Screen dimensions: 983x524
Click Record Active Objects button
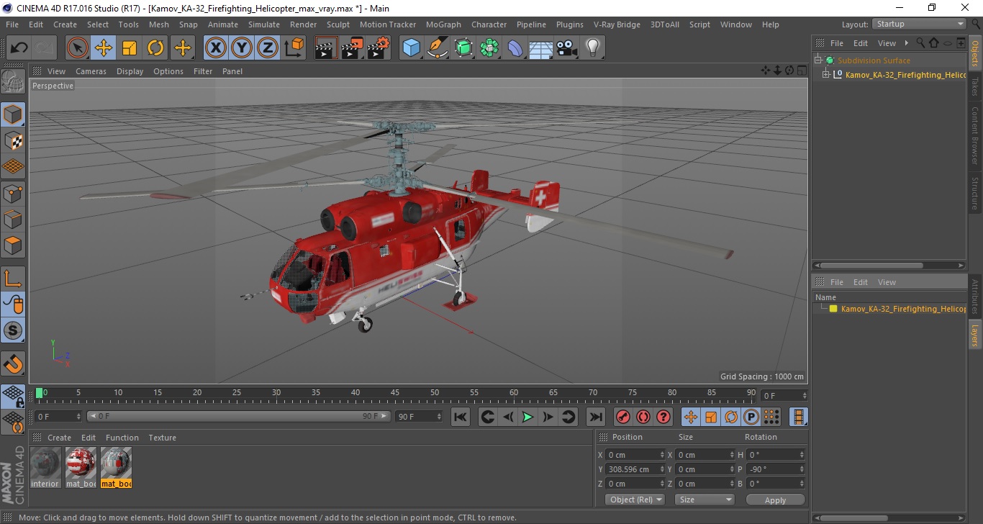[623, 417]
